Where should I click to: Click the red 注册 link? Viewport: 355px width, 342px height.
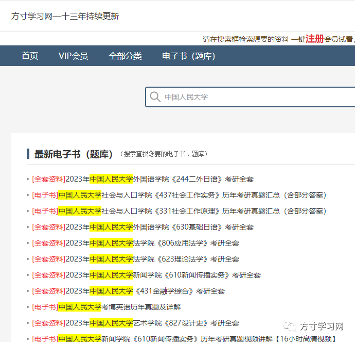pyautogui.click(x=315, y=39)
